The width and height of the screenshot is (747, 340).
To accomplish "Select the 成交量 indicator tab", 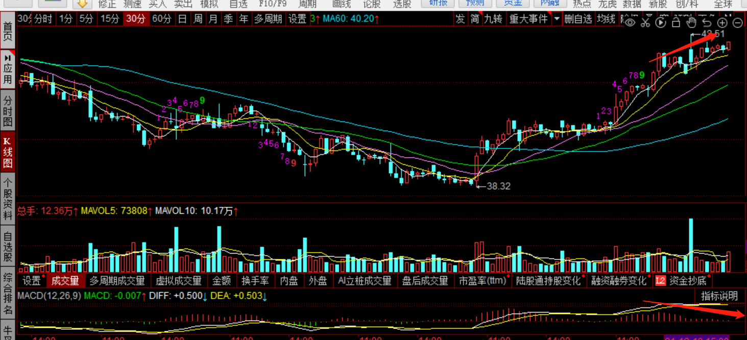I will pos(65,281).
